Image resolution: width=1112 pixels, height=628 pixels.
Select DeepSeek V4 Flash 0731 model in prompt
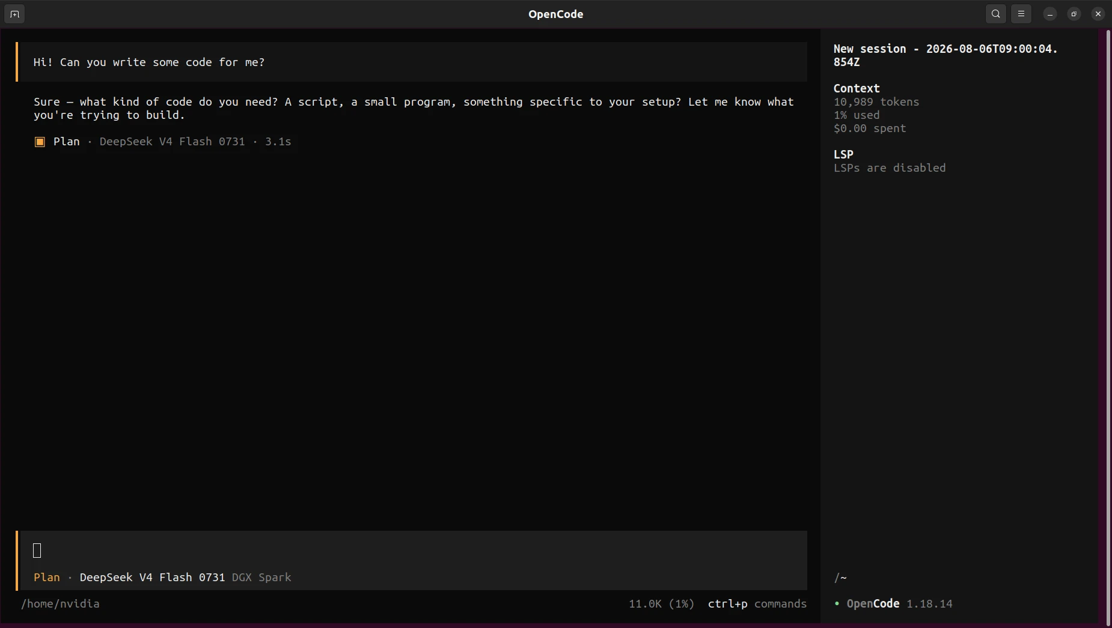[x=152, y=577]
